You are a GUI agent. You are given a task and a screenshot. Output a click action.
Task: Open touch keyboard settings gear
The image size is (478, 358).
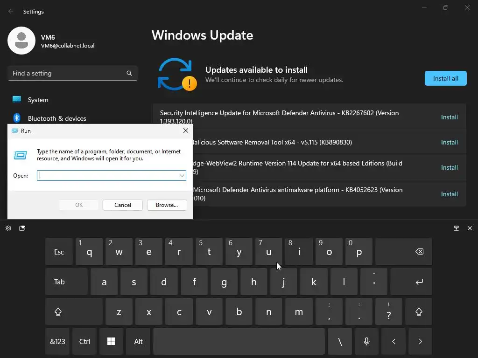8,228
